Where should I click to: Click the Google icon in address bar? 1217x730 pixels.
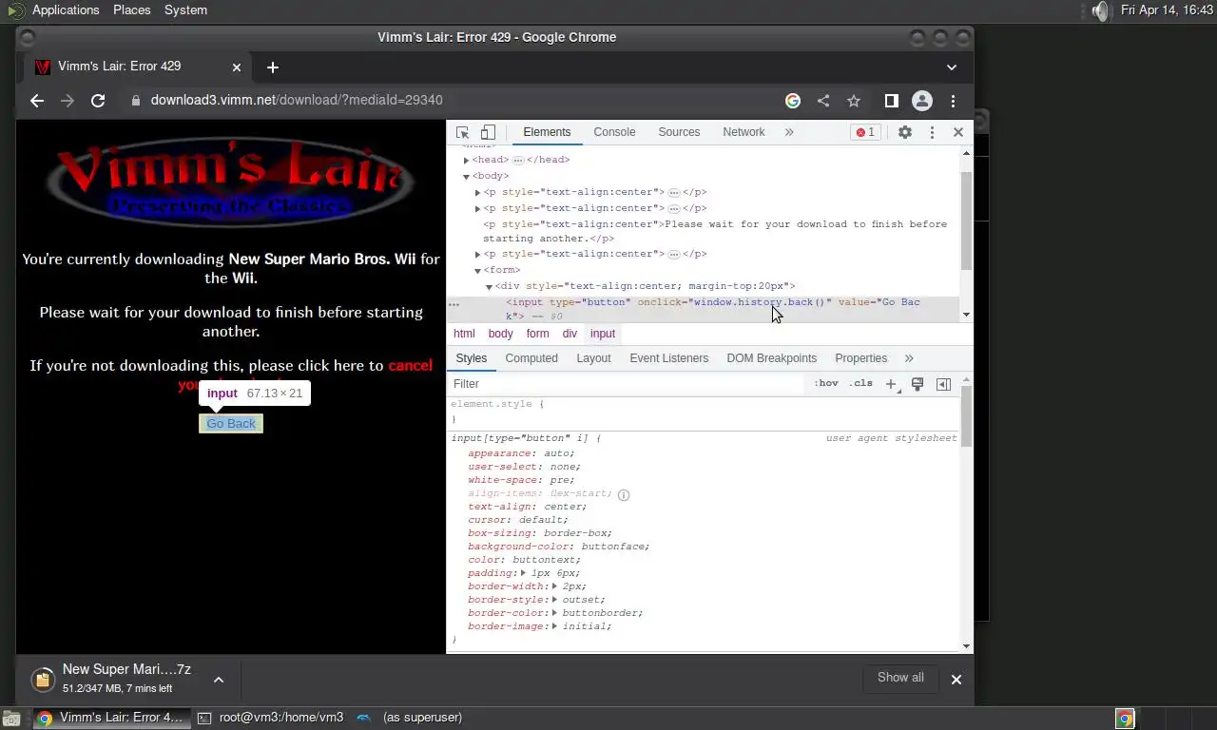[793, 101]
